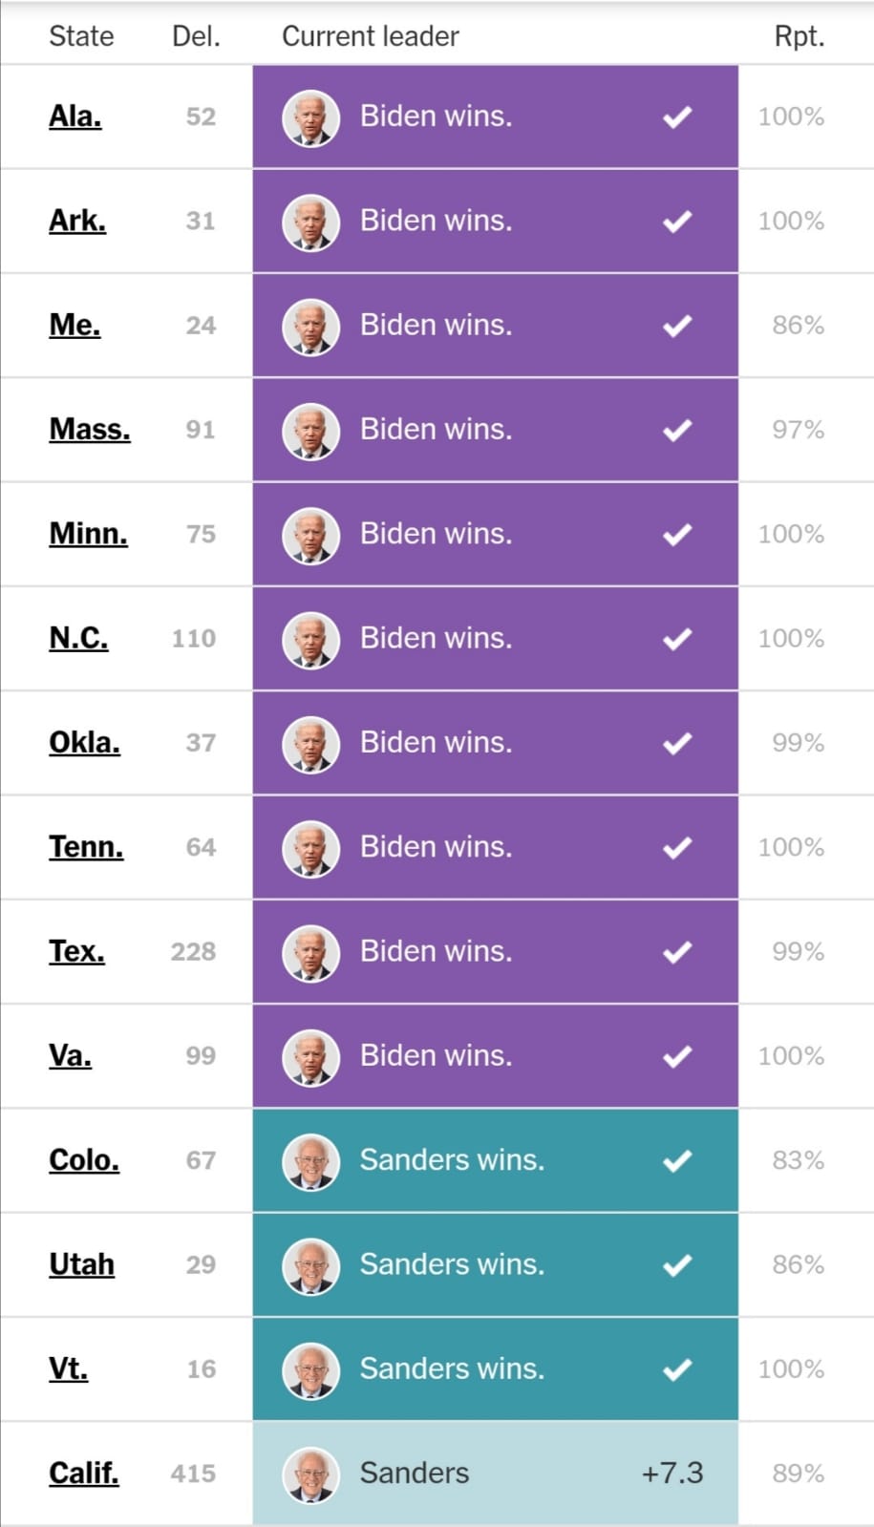This screenshot has width=874, height=1527.
Task: Click the checkmark in the Texas row
Action: click(677, 952)
